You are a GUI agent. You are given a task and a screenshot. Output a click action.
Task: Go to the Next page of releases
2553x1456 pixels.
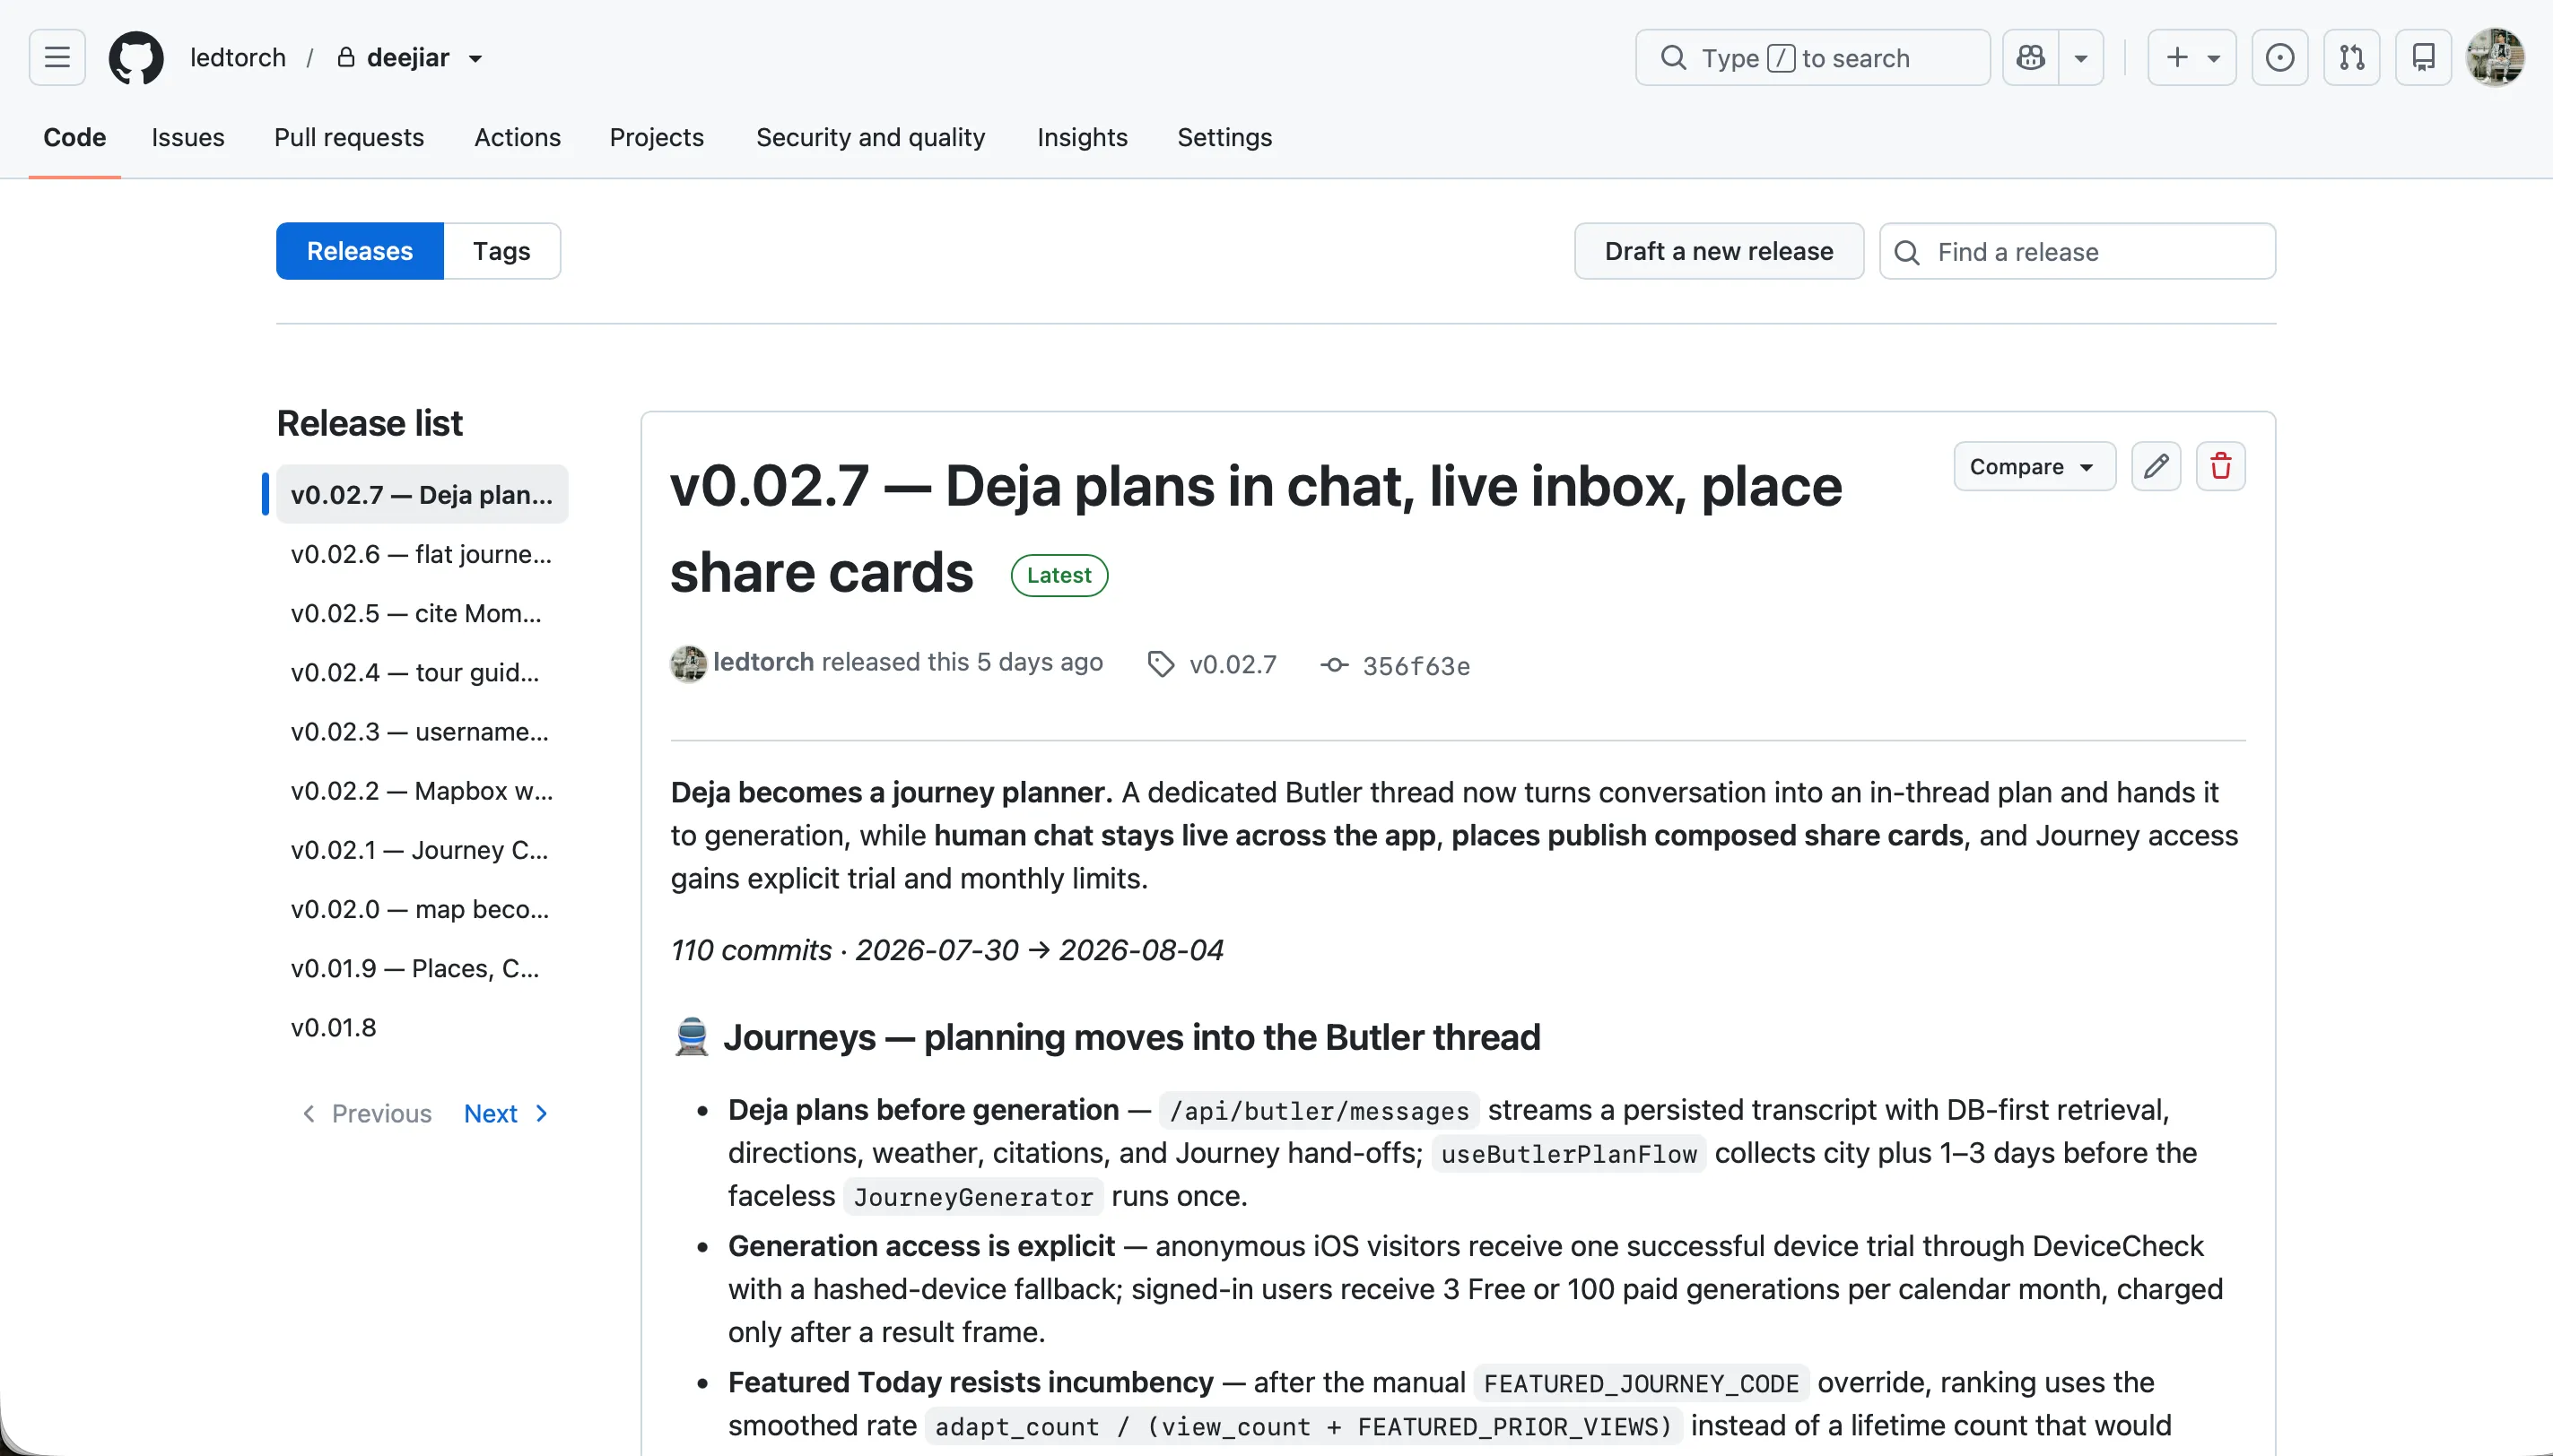click(507, 1113)
